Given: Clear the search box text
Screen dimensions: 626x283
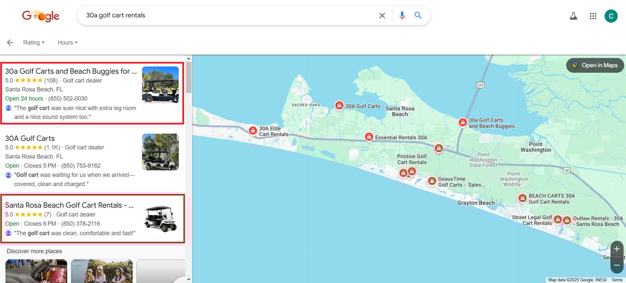Looking at the screenshot, I should coord(382,16).
